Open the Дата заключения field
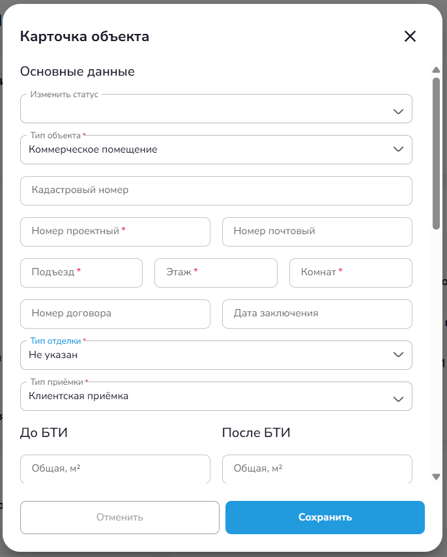The image size is (447, 557). [x=317, y=314]
